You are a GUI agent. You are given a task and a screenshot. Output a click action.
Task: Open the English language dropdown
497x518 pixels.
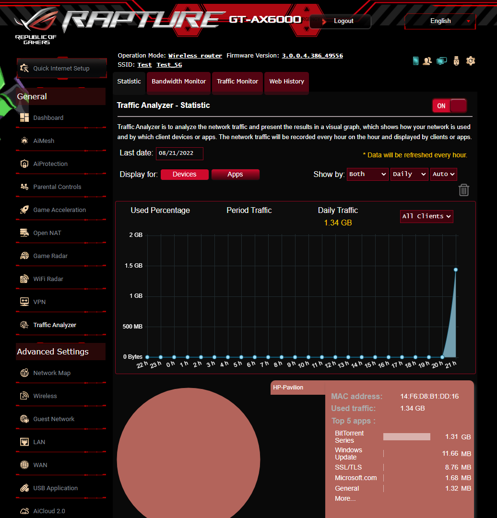pos(440,21)
